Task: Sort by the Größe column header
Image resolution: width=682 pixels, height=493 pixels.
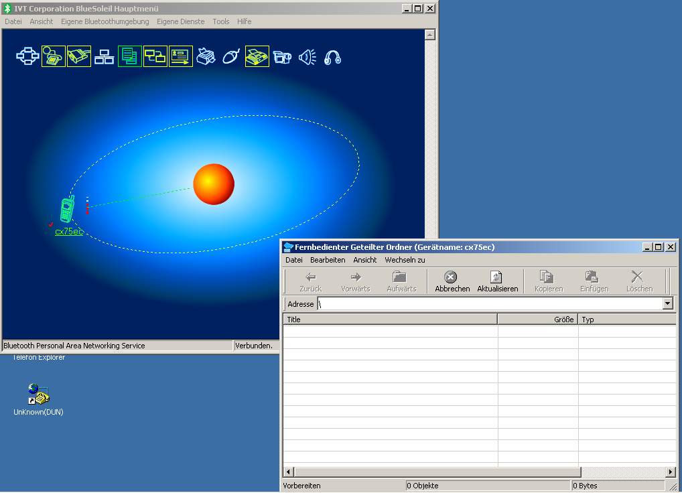Action: click(537, 319)
